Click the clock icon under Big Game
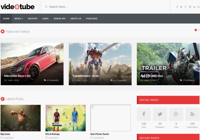The width and height of the screenshot is (200, 140). coord(2,137)
